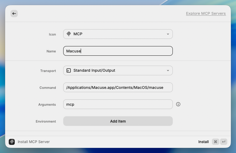Click the Return key shortcut icon
This screenshot has width=236, height=153.
point(223,142)
